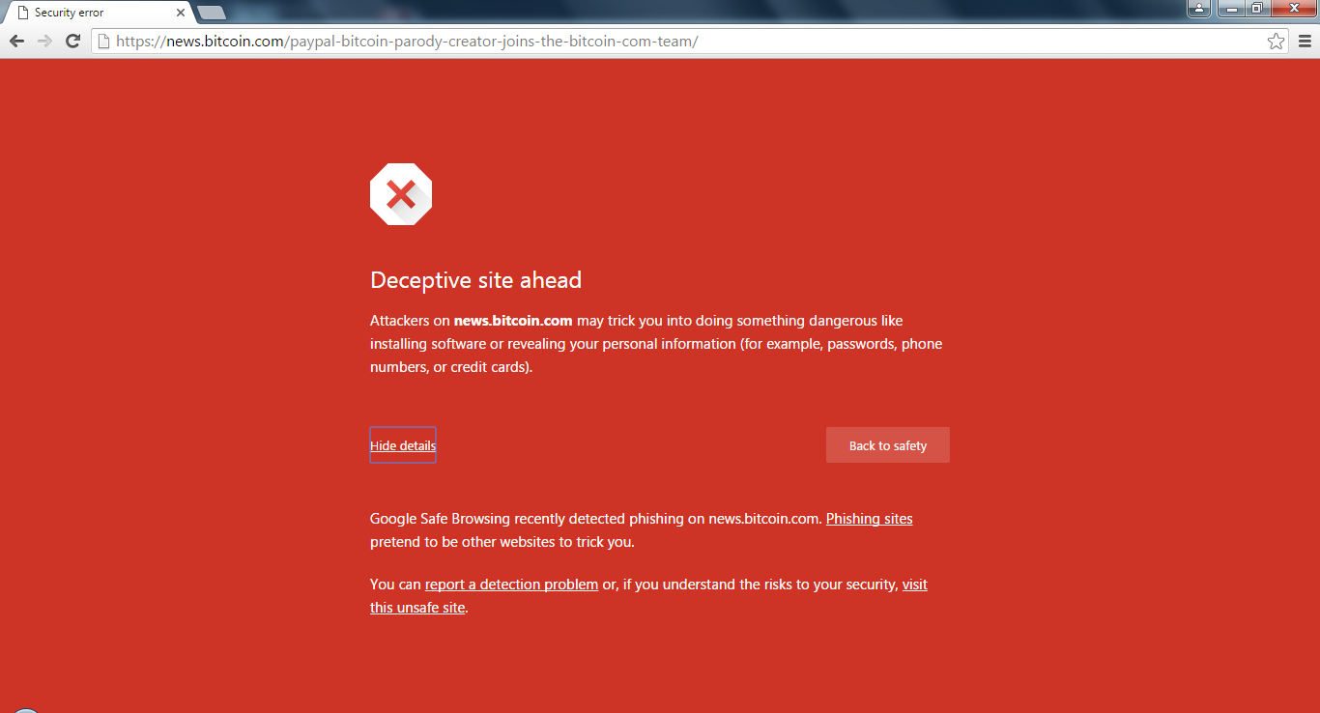Close the Chrome window
Viewport: 1320px width, 713px height.
click(1294, 9)
